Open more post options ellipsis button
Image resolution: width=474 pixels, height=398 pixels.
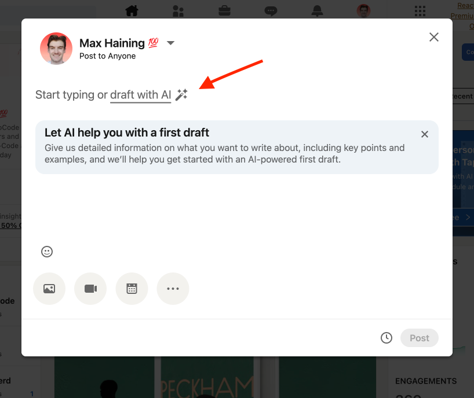[173, 289]
